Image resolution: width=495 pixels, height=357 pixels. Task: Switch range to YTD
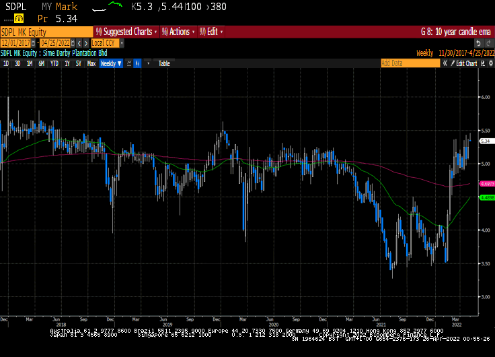click(54, 63)
